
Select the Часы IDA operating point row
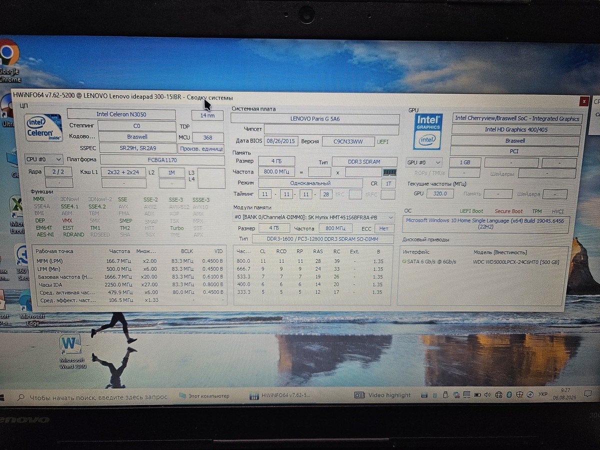coord(129,284)
